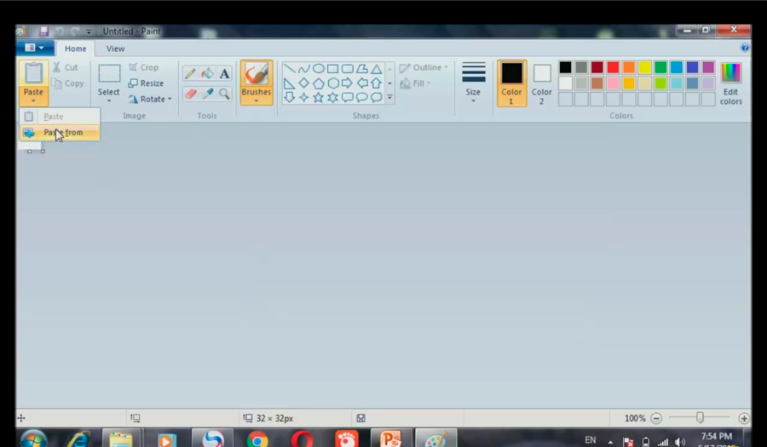
Task: Choose the Six-point star shape
Action: coord(332,97)
